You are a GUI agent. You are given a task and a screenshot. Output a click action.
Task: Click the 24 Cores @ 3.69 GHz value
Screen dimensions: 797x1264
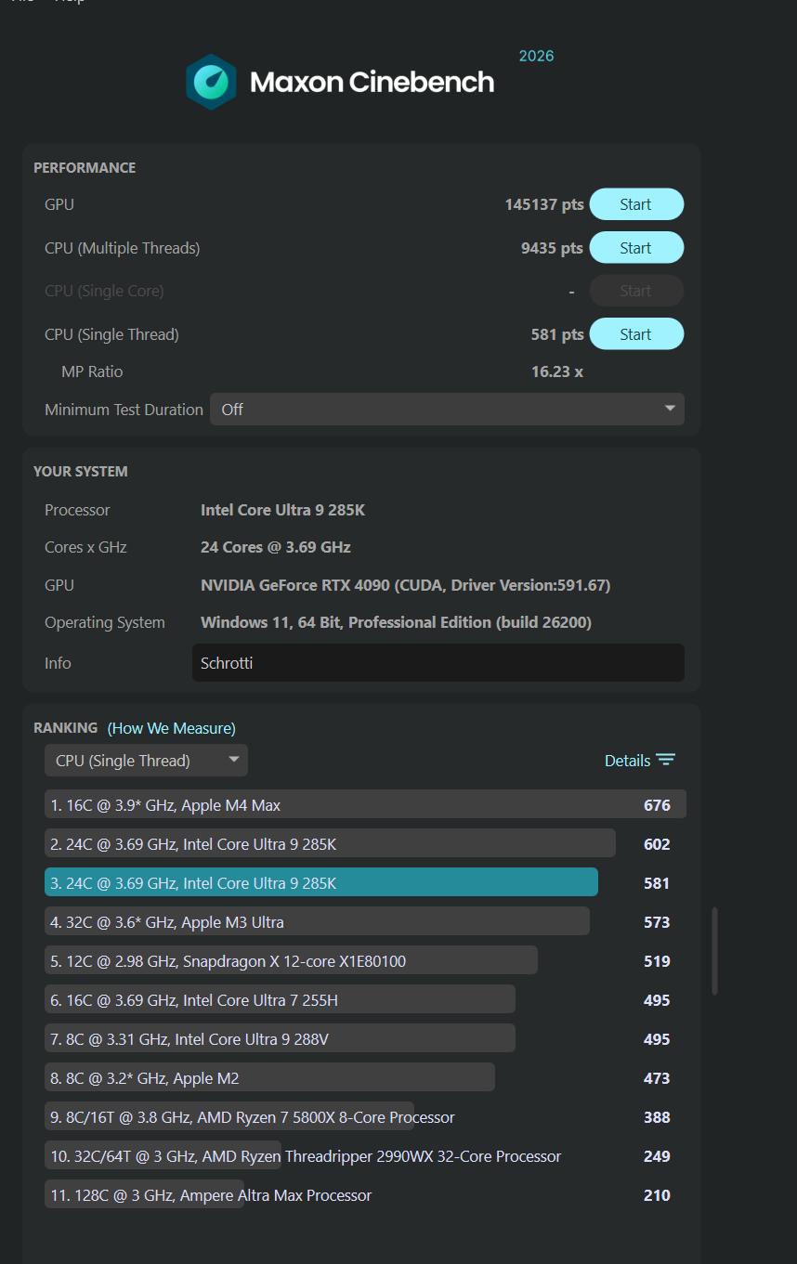[276, 547]
